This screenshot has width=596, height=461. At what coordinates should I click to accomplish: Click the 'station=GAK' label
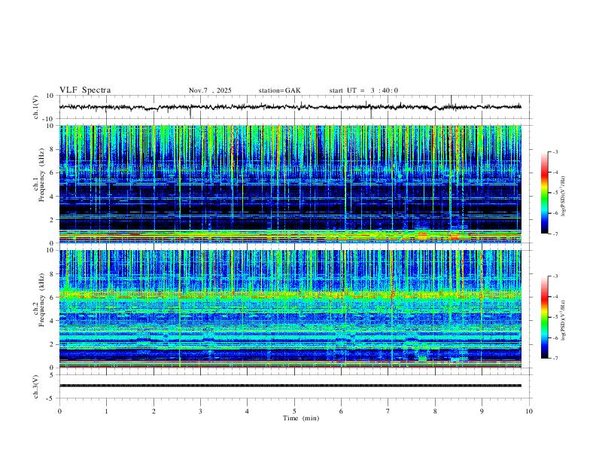click(279, 90)
